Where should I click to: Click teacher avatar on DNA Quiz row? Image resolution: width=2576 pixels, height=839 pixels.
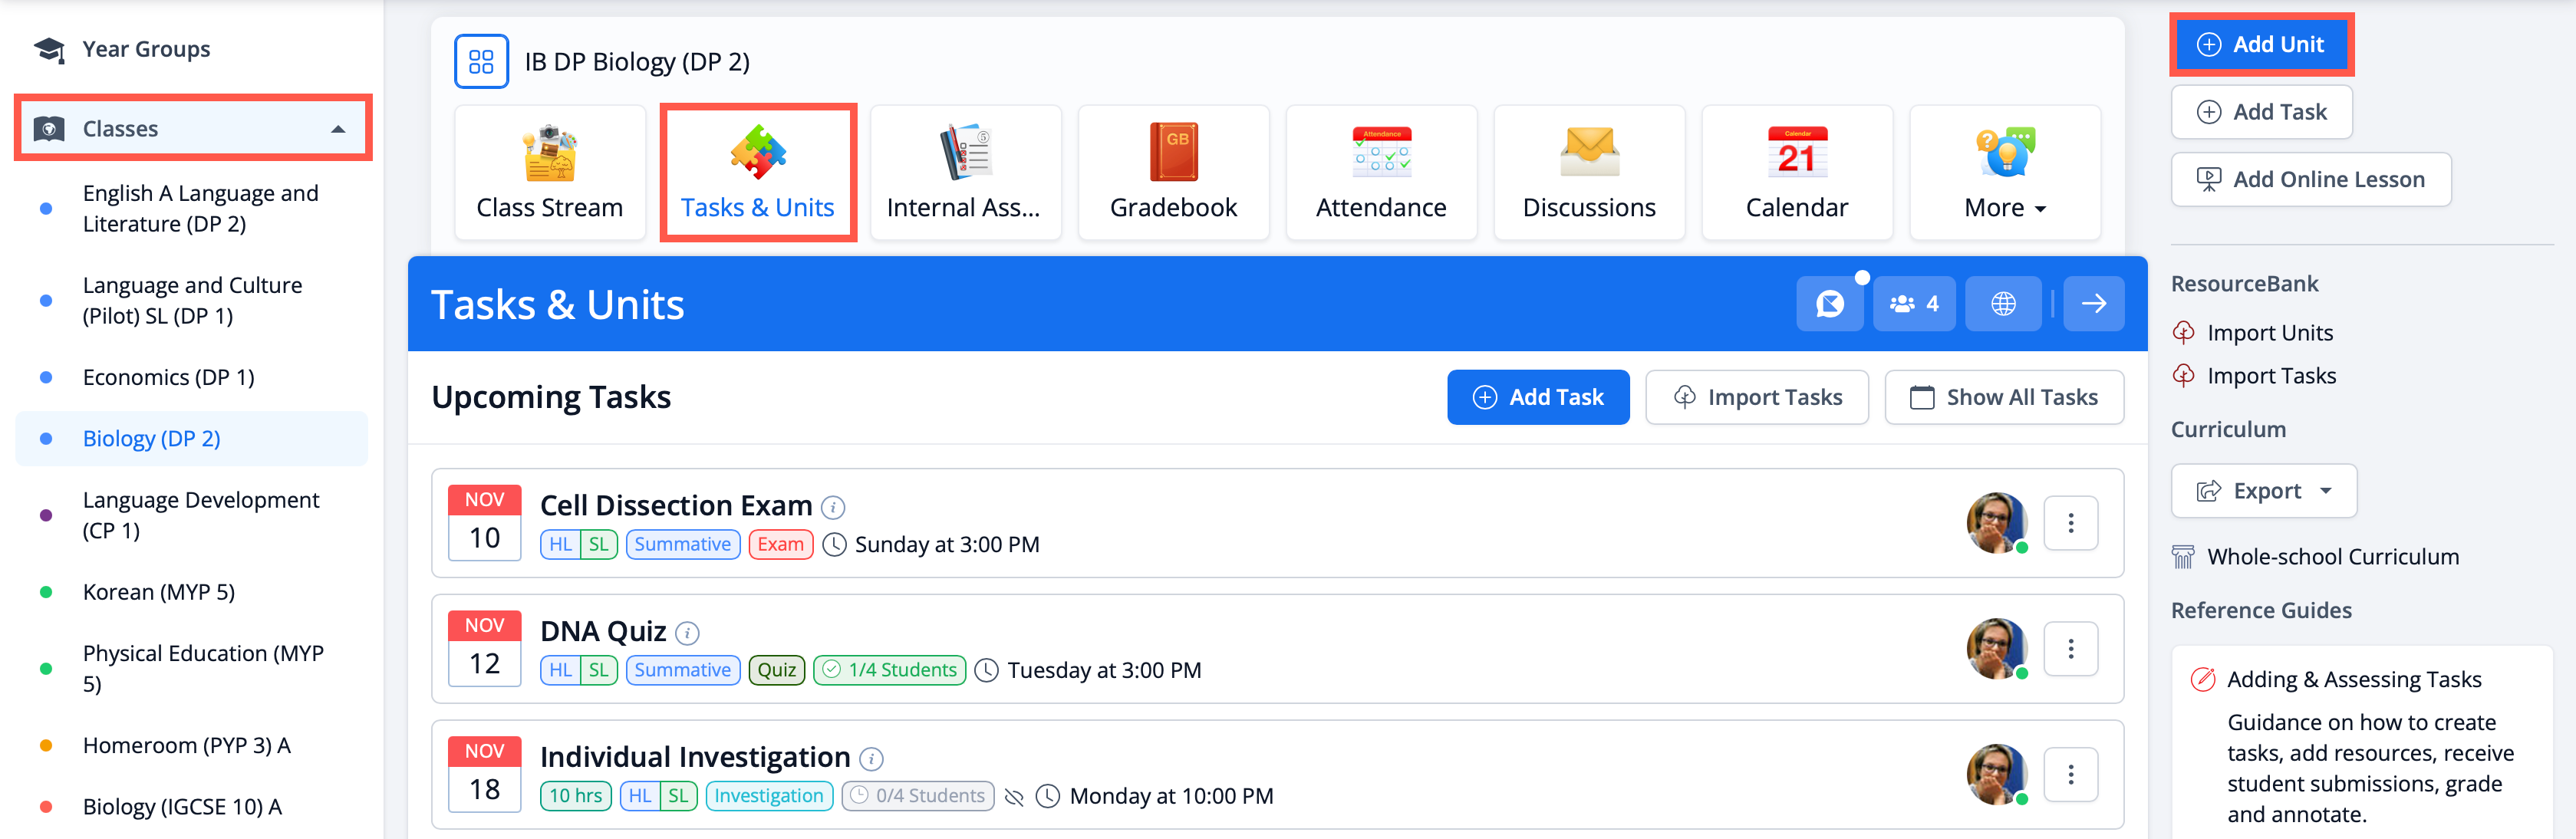[x=1996, y=649]
